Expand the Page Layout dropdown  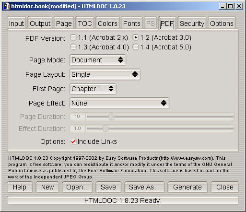point(105,74)
